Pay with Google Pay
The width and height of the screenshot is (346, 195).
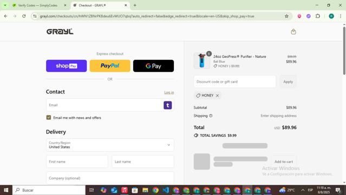[x=153, y=66]
